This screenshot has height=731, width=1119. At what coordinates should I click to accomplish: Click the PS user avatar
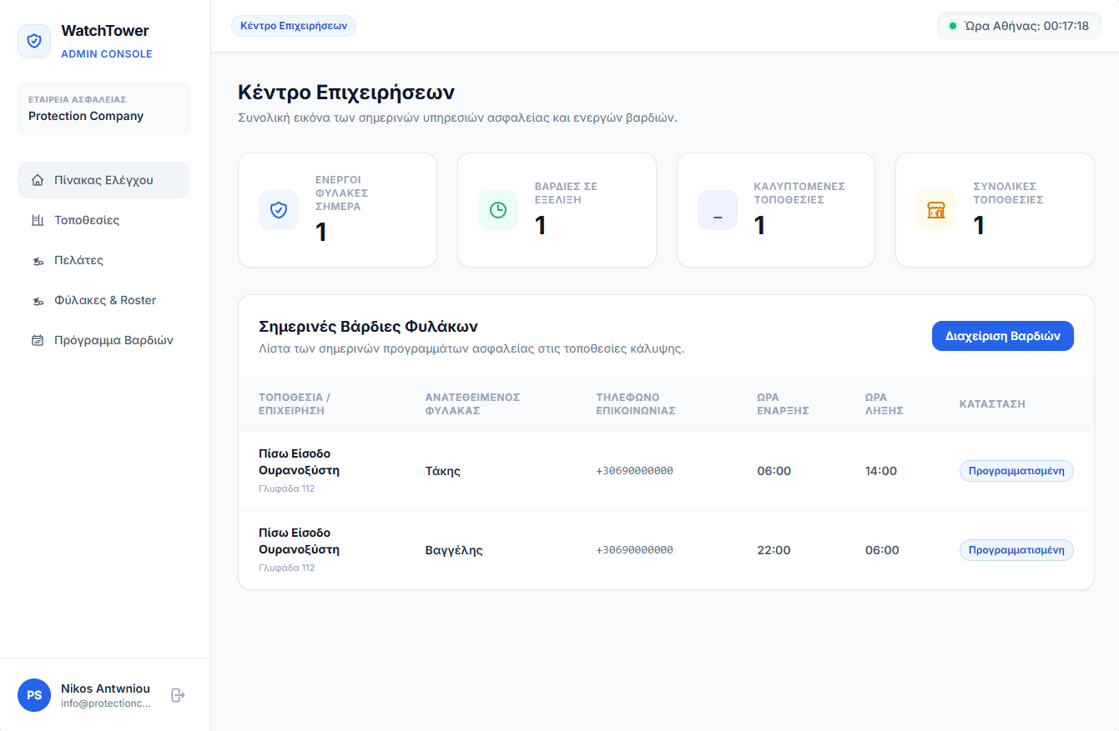point(34,695)
